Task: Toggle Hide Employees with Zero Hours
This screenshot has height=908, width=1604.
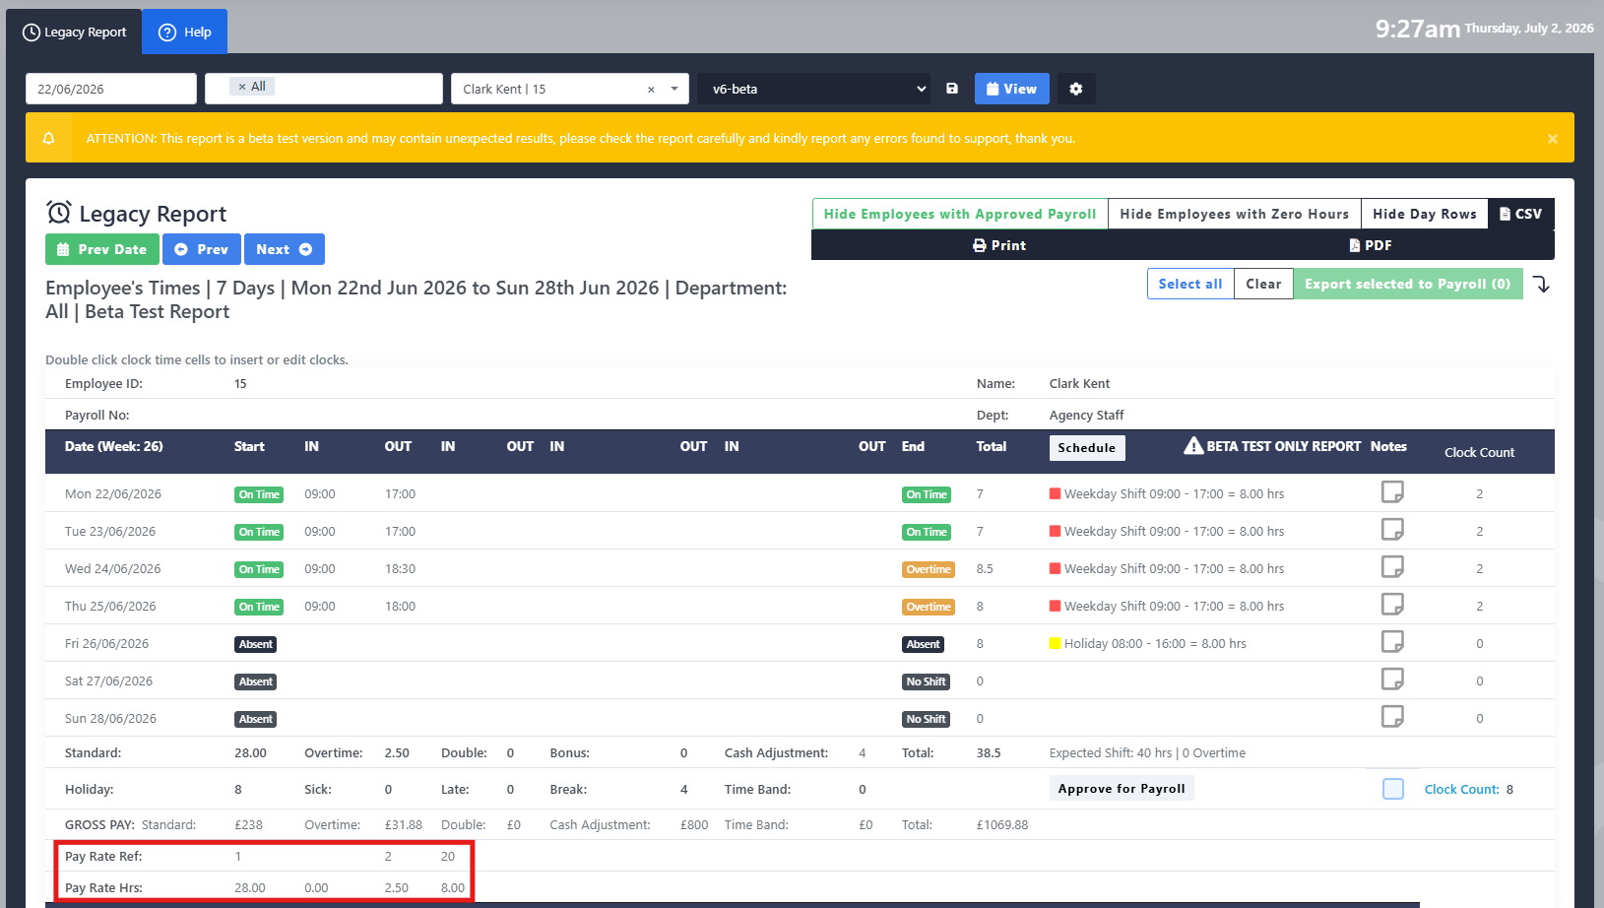Action: [x=1234, y=214]
